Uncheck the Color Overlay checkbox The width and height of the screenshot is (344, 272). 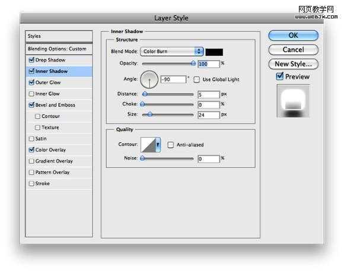tap(31, 150)
